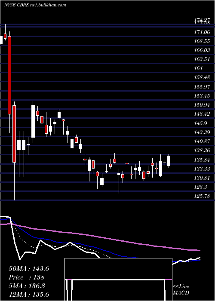Click the NYSE CBRE ns1.bullkhan.com title text
This screenshot has height=301, width=215.
[35, 5]
